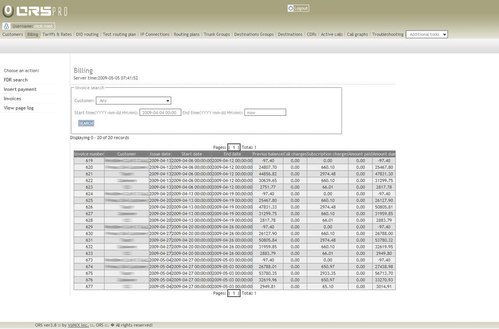Go to the Call graphs tab

click(357, 35)
